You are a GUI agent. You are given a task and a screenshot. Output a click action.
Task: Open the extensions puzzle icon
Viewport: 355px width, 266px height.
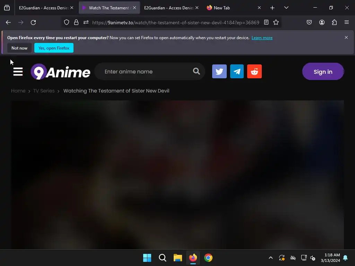pyautogui.click(x=334, y=23)
